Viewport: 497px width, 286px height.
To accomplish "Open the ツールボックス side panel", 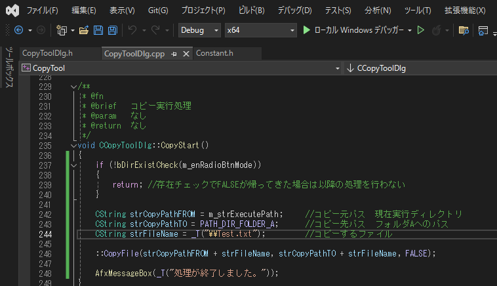I will coord(9,67).
